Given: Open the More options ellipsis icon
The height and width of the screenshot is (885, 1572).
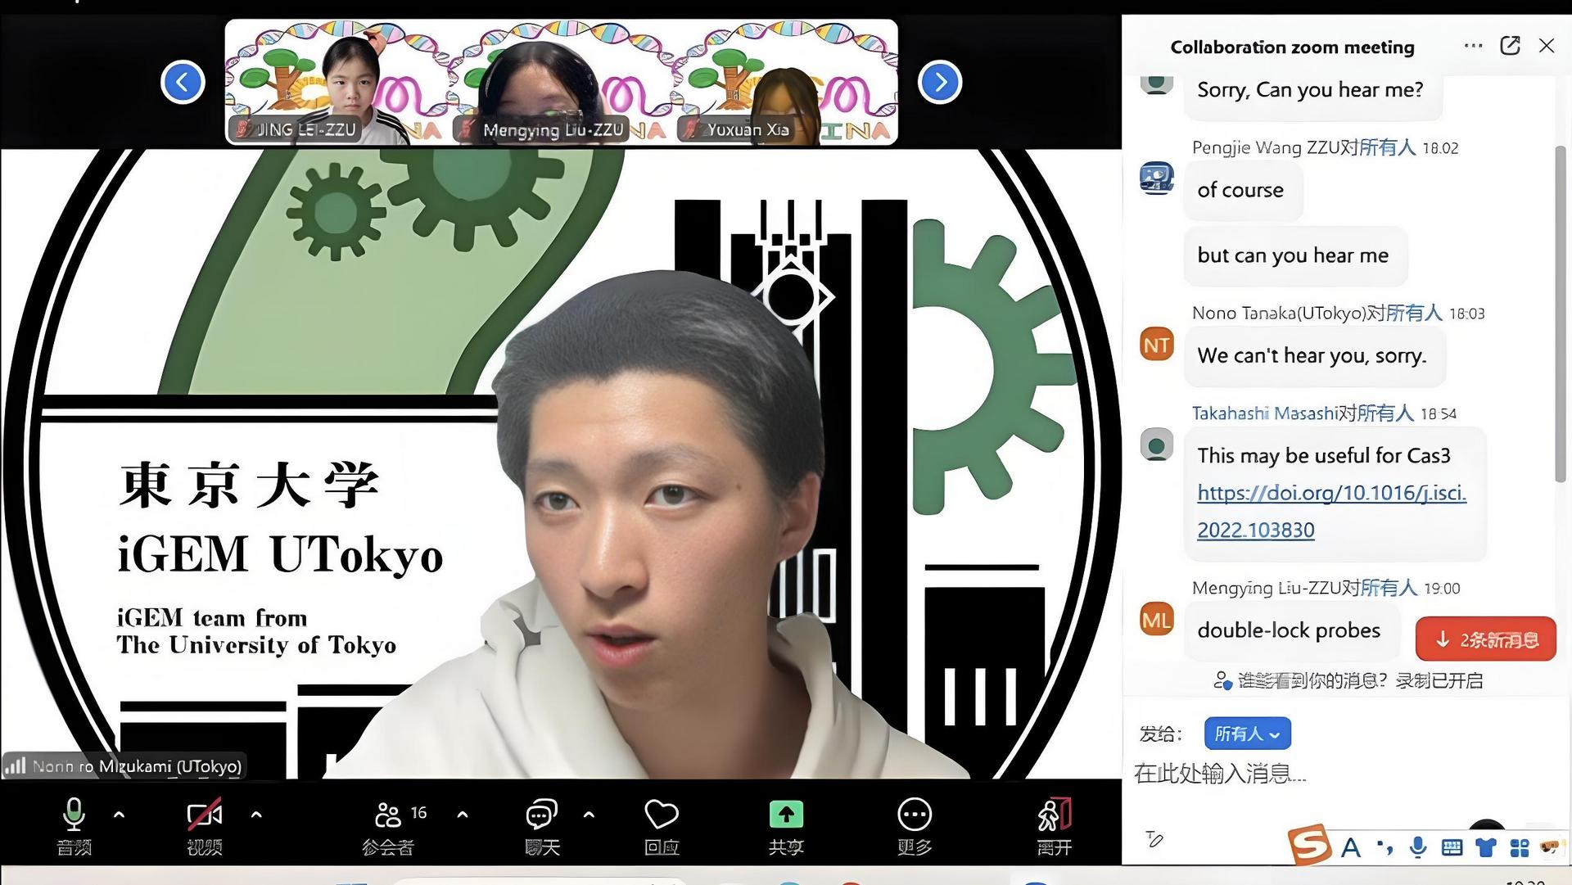Looking at the screenshot, I should click(x=914, y=815).
